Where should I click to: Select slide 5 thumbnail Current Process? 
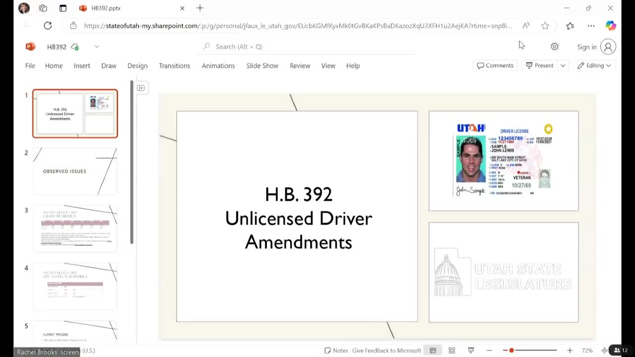click(x=75, y=332)
